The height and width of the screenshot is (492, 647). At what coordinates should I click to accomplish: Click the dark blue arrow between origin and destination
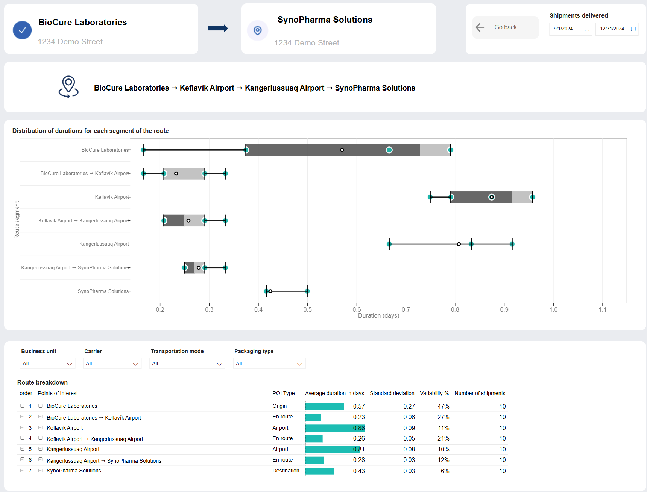coord(218,28)
